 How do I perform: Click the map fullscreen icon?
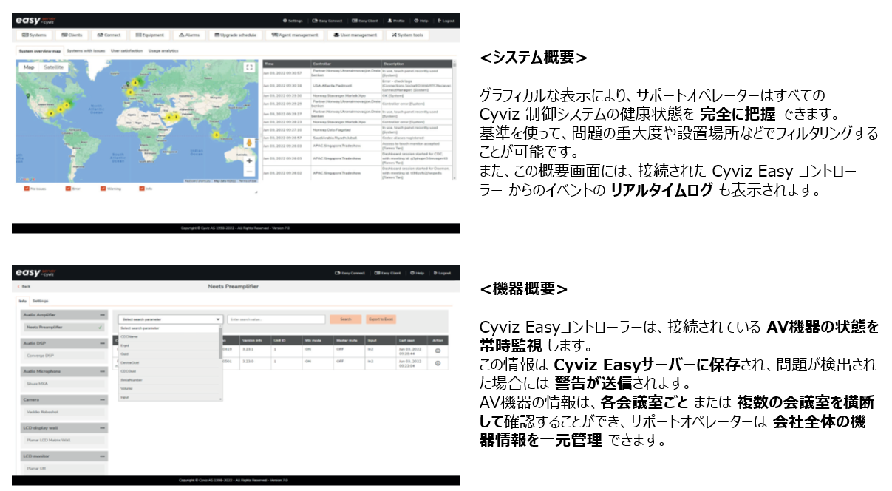[x=249, y=67]
